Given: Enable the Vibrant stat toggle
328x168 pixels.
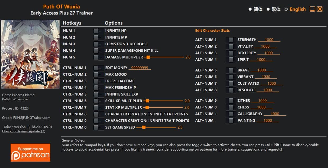Looking at the screenshot, I should point(231,77).
